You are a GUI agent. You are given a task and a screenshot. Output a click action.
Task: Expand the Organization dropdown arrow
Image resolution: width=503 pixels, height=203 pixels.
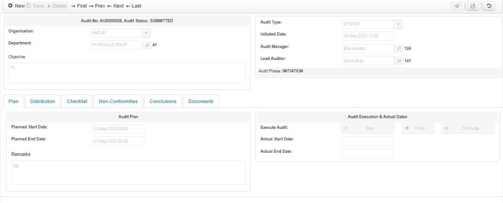(145, 33)
